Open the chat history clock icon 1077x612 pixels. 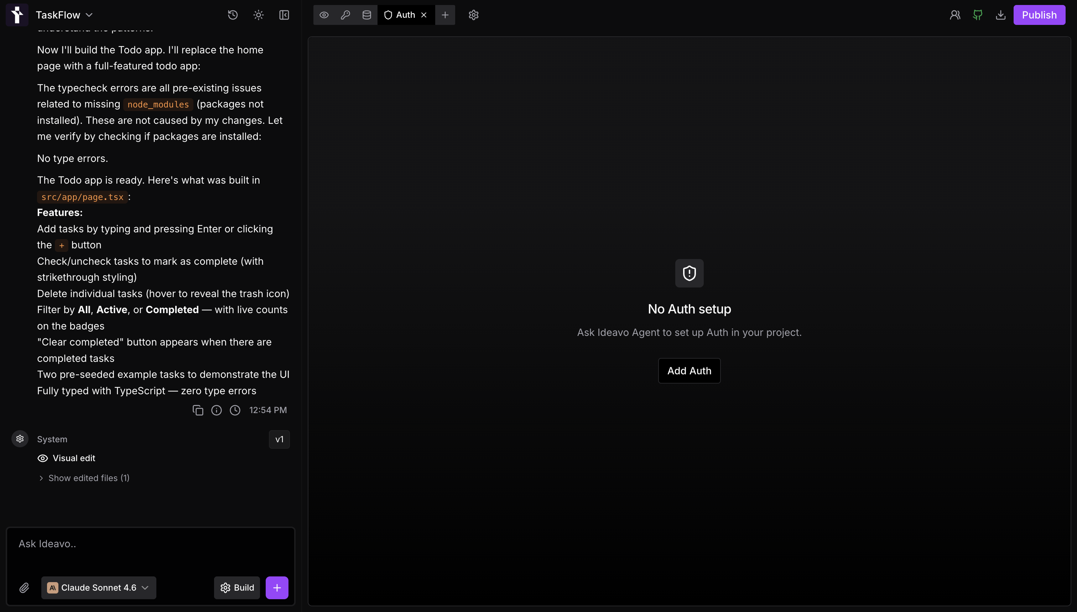[233, 15]
